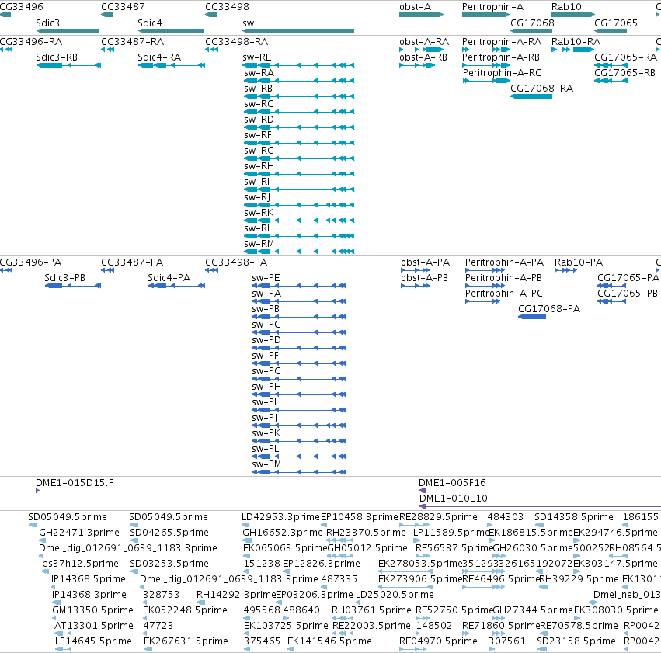661x653 pixels.
Task: Click the purple DME1-015D15.F arrow glyph
Action: click(38, 491)
